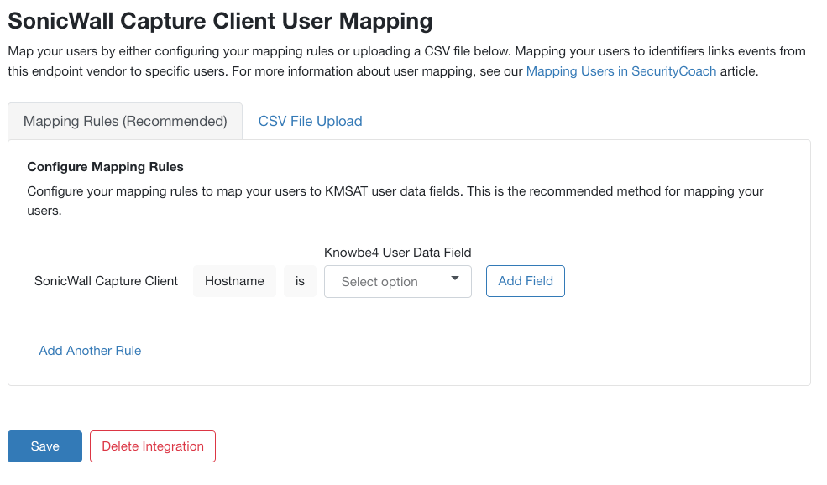Click the SonicWall Capture Client rule label
This screenshot has height=485, width=827.
(106, 281)
